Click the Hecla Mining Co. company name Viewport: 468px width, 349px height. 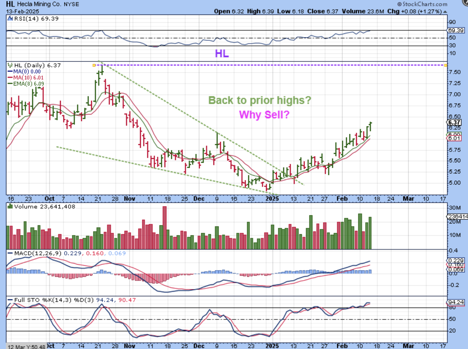point(39,4)
